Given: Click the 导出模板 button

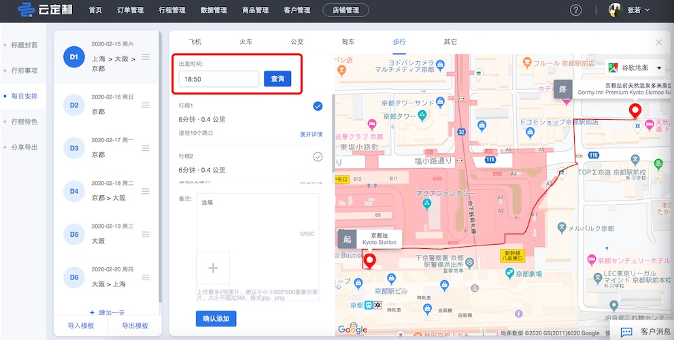Looking at the screenshot, I should click(x=135, y=326).
